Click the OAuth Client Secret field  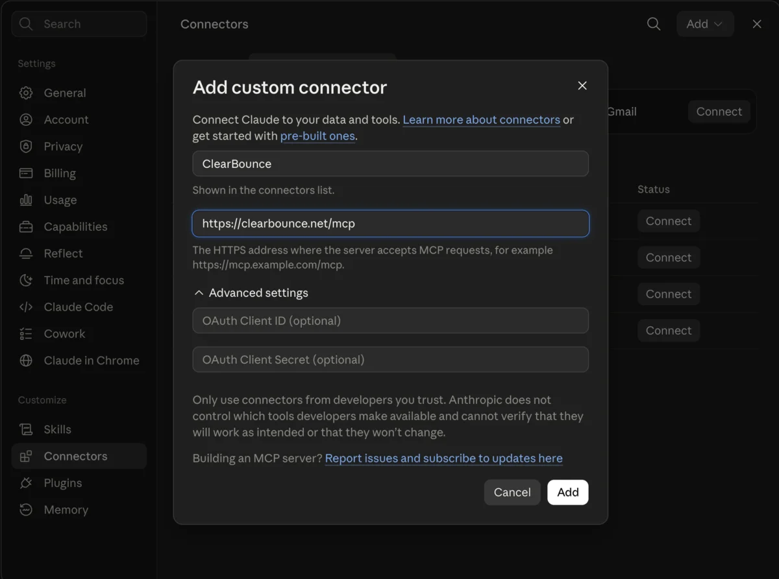click(x=391, y=360)
